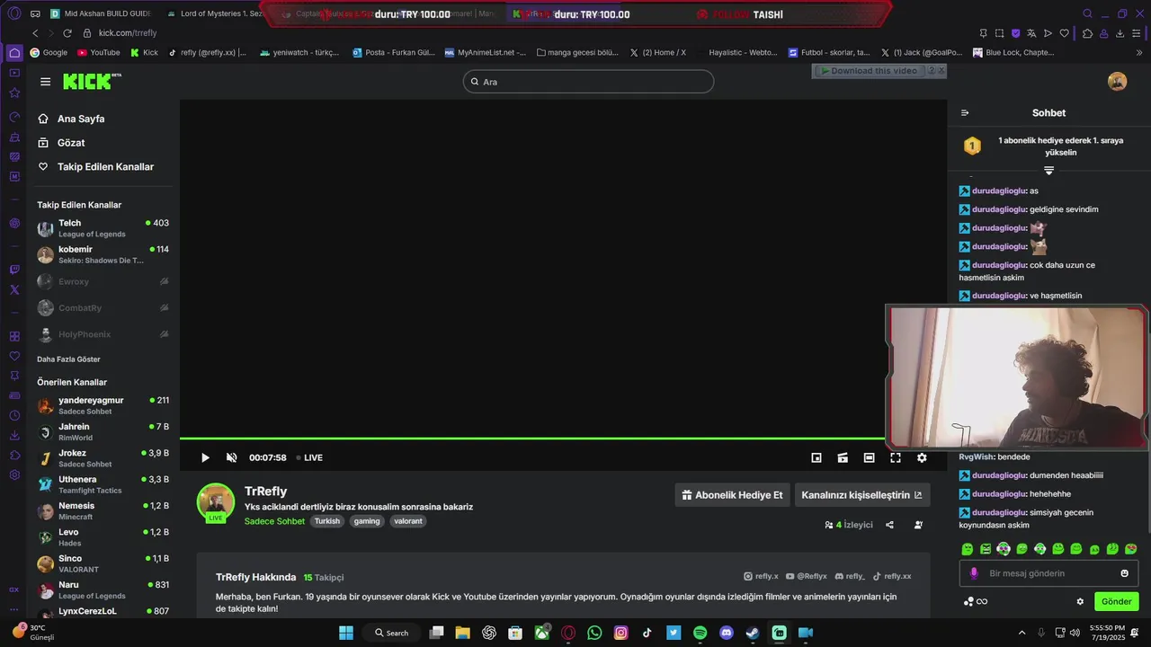Screen dimensions: 1151x647
Task: Open Blue Lock bookmark
Action: click(x=1013, y=53)
